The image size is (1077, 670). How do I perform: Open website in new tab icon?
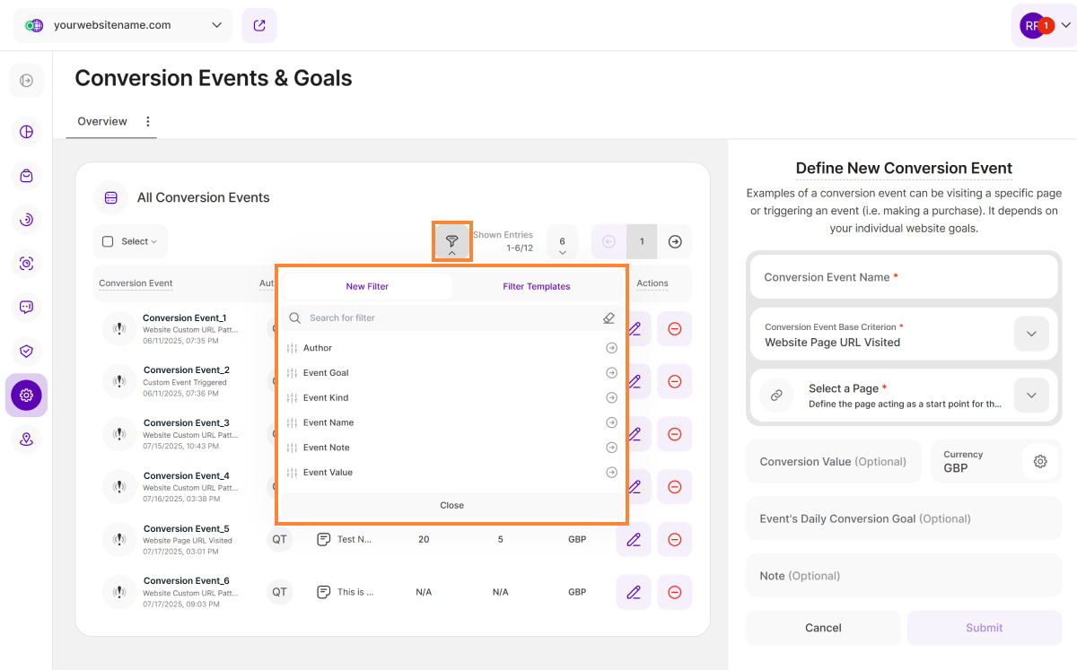(x=259, y=25)
